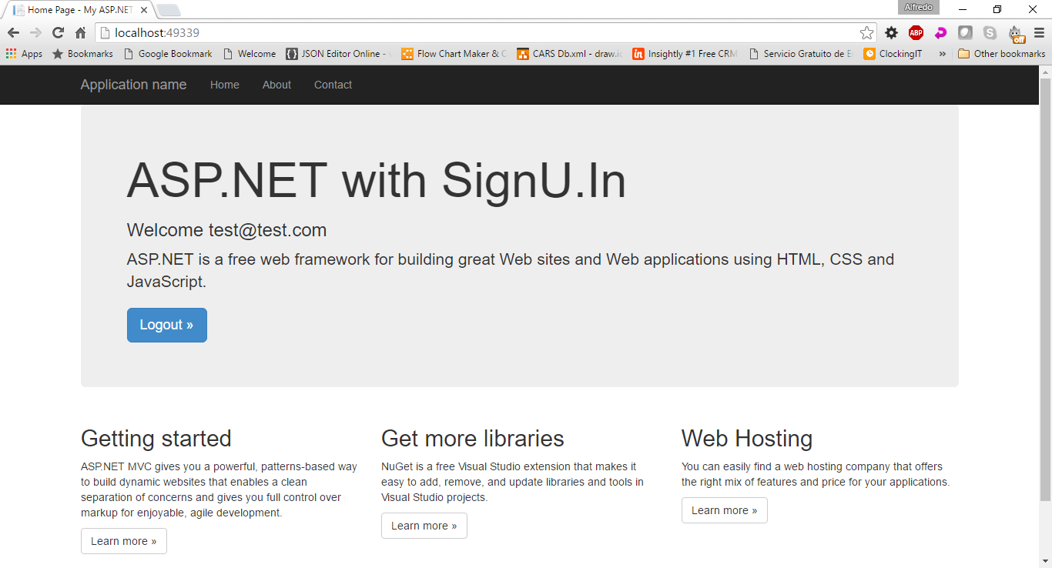
Task: Click the scrollbar down arrow
Action: point(1045,561)
